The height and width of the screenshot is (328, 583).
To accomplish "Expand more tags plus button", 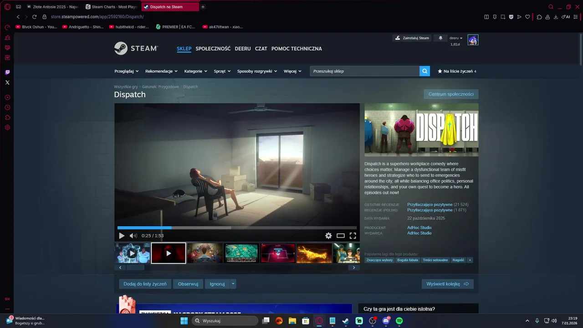I will (470, 260).
